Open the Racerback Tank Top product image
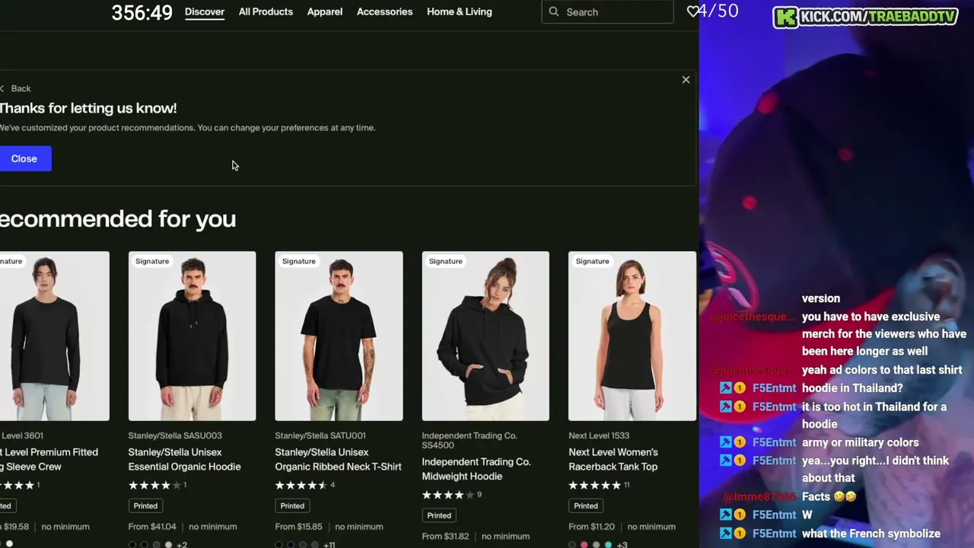 [632, 336]
